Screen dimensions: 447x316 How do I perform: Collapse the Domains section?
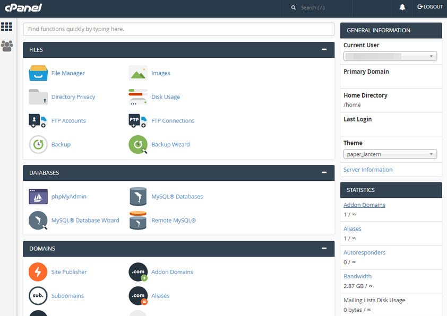pyautogui.click(x=324, y=249)
